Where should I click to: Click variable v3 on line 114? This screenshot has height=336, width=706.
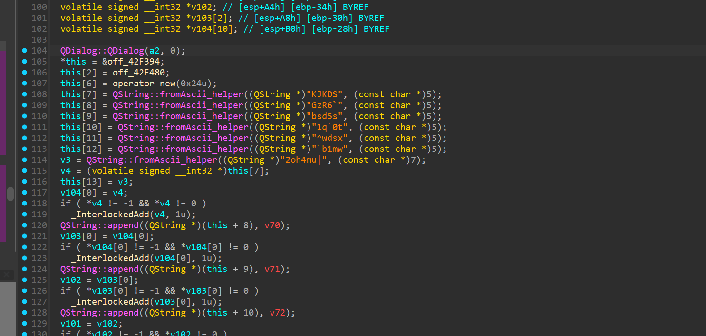[x=66, y=160]
